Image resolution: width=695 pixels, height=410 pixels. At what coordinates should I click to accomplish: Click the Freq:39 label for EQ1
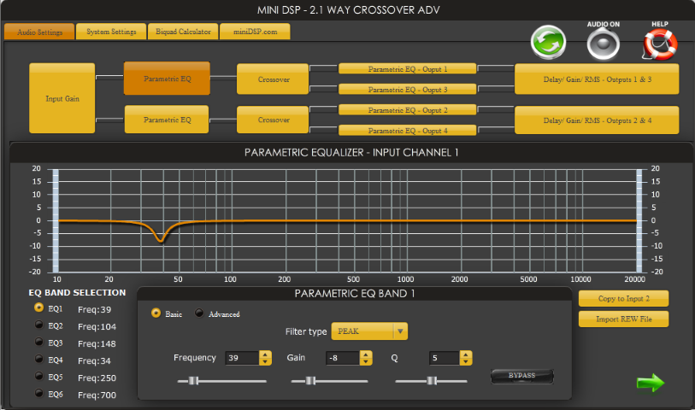[x=94, y=309]
